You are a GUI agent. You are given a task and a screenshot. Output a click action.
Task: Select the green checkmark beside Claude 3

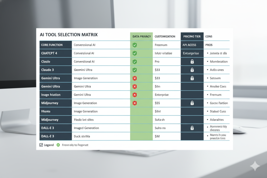coord(135,70)
